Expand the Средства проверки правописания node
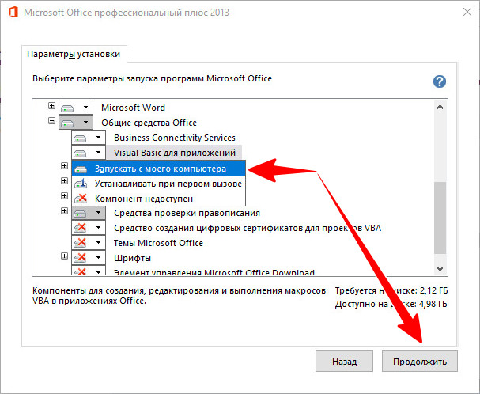 pyautogui.click(x=64, y=210)
